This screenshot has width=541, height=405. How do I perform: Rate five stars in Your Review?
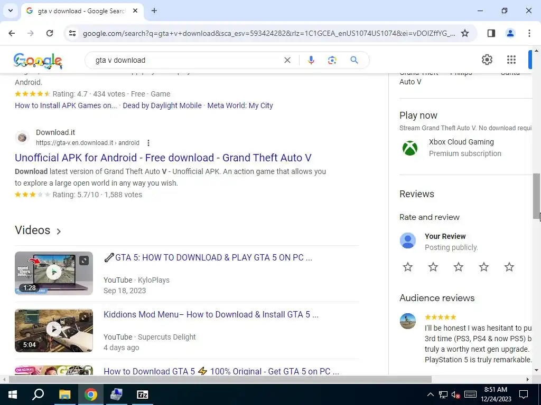click(509, 267)
